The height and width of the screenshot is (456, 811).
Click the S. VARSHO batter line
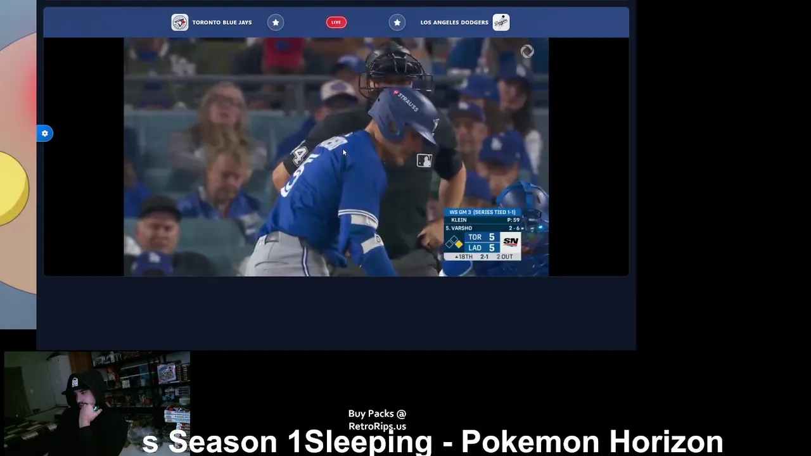click(482, 228)
